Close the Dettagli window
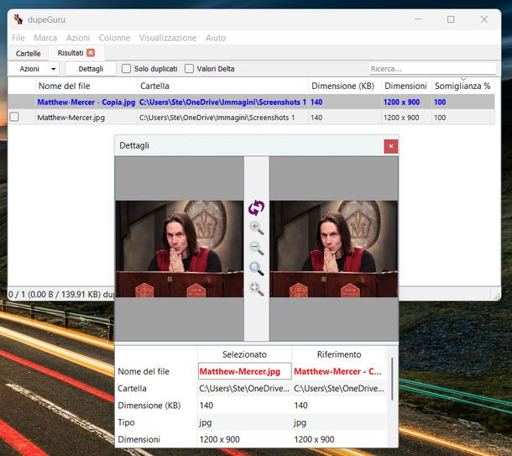Screen dimensions: 512x456 390,146
